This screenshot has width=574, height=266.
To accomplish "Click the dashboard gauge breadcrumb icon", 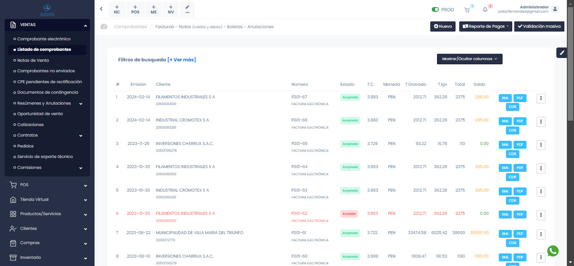I will (x=104, y=26).
